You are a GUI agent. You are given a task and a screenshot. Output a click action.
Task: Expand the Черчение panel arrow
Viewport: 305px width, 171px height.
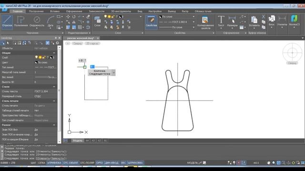pyautogui.click(x=62, y=33)
